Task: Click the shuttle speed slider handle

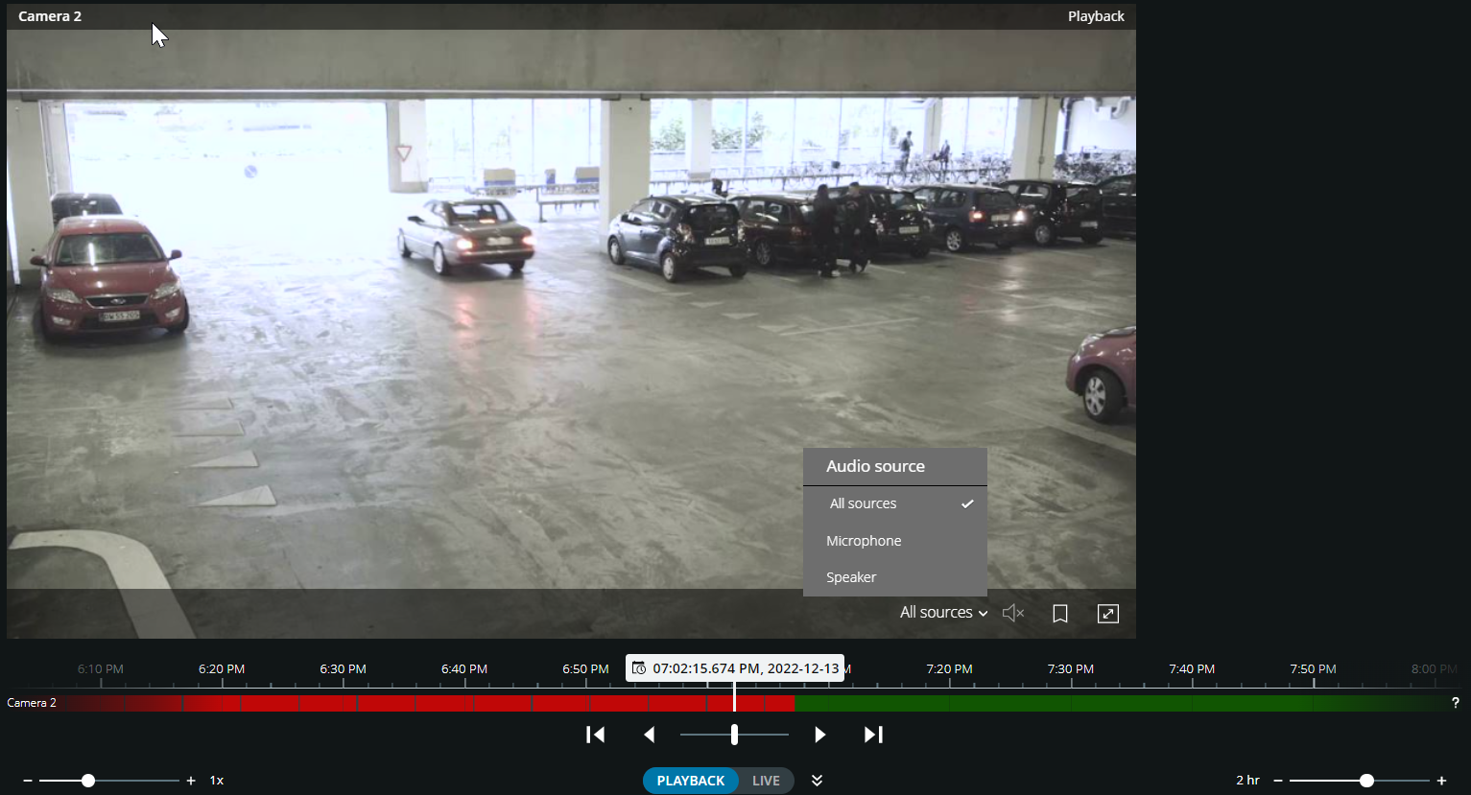Action: coord(734,735)
